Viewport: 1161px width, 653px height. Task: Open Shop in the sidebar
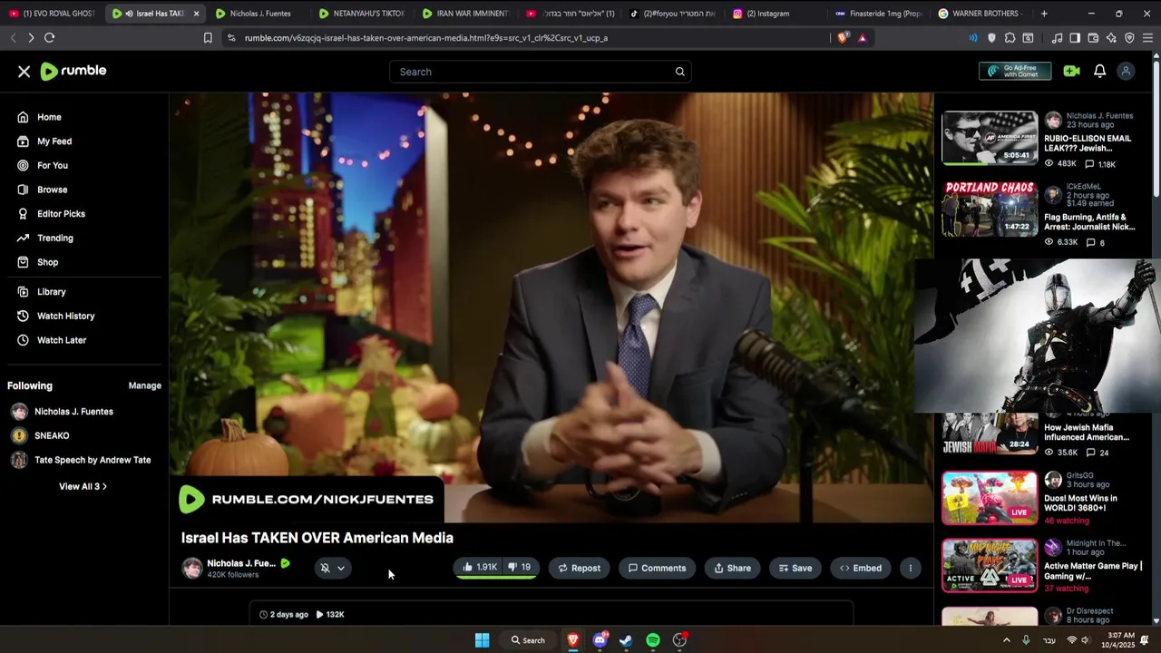[x=37, y=262]
